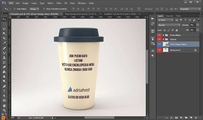This screenshot has height=120, width=203.
Task: Create new adjustment layer
Action: point(181,118)
